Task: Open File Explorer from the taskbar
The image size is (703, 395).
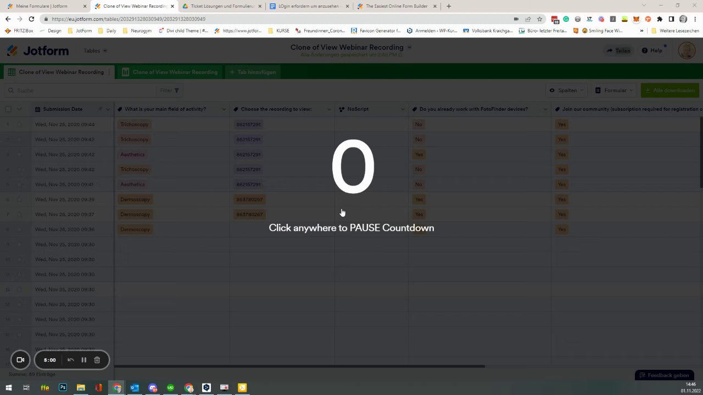Action: point(81,388)
